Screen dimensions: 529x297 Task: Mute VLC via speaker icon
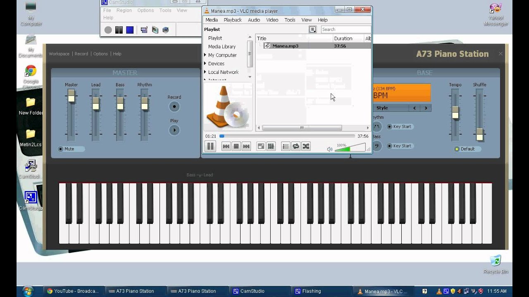[x=329, y=149]
